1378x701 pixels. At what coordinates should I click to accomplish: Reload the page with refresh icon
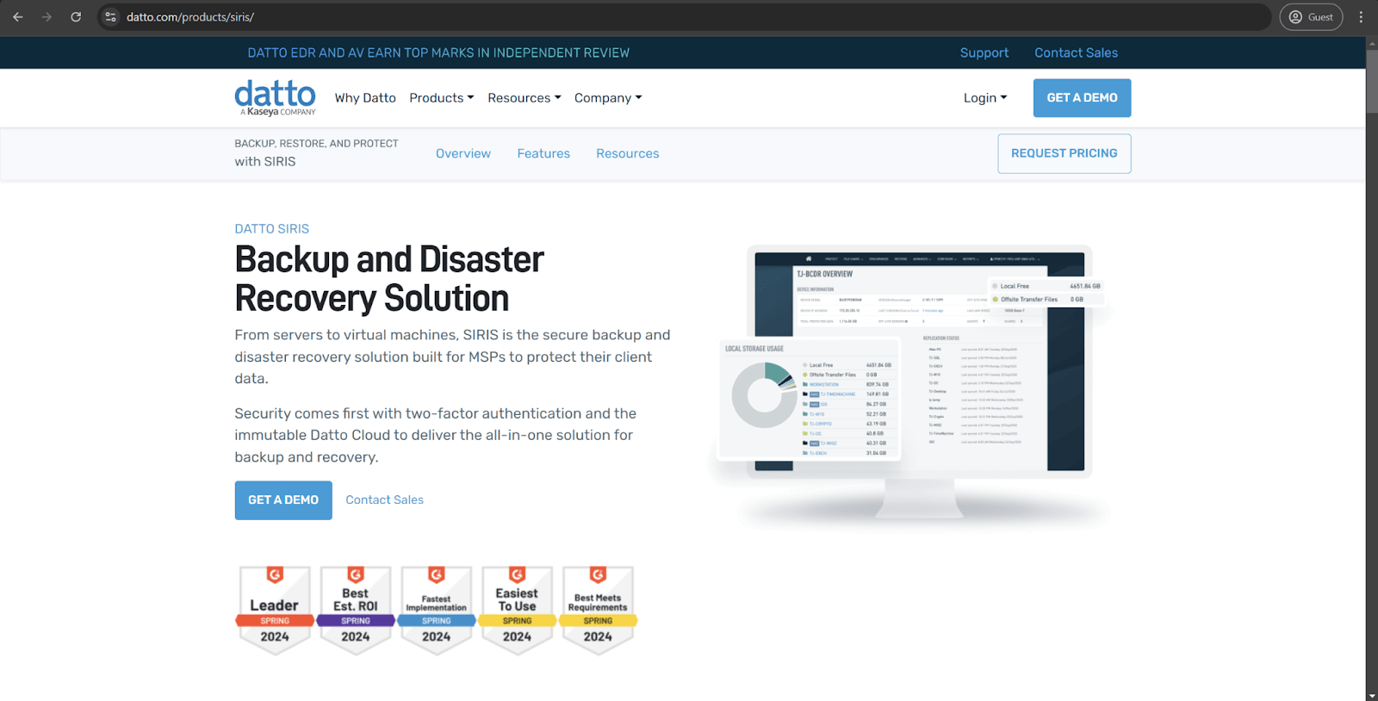pos(76,17)
